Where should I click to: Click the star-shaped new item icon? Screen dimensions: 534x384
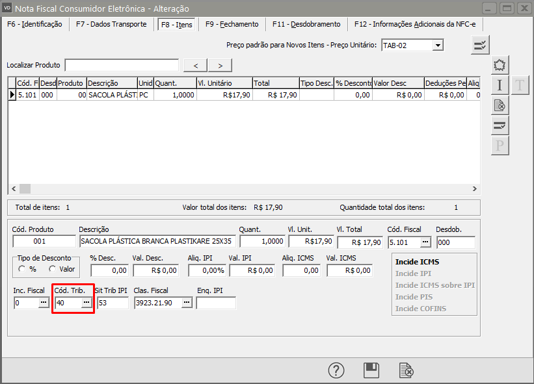tap(500, 65)
